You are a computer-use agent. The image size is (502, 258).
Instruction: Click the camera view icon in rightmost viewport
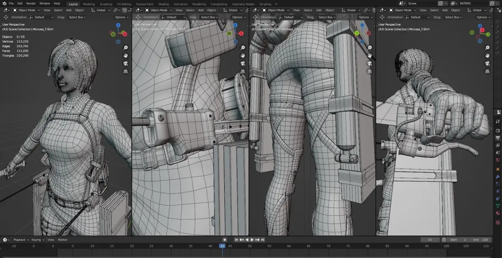click(x=487, y=63)
